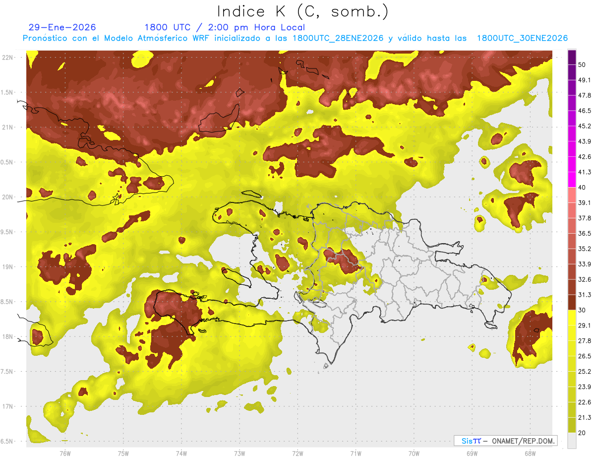Click the '22N' latitude axis label
This screenshot has height=460, width=595.
pos(8,58)
